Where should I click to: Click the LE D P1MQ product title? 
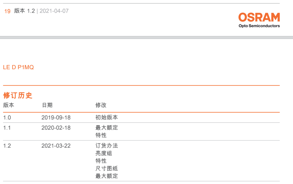pos(18,67)
